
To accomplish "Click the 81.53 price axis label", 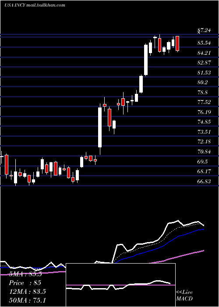I will coord(204,72).
